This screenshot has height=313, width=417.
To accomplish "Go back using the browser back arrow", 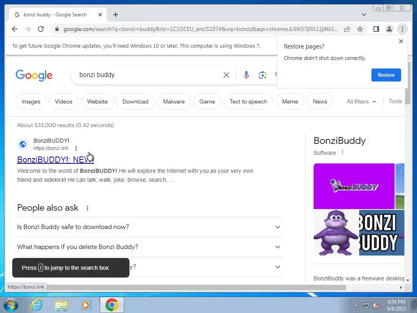I will click(x=15, y=29).
